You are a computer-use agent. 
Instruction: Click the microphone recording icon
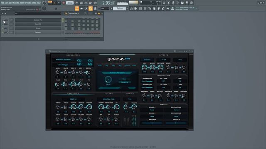click(x=173, y=3)
